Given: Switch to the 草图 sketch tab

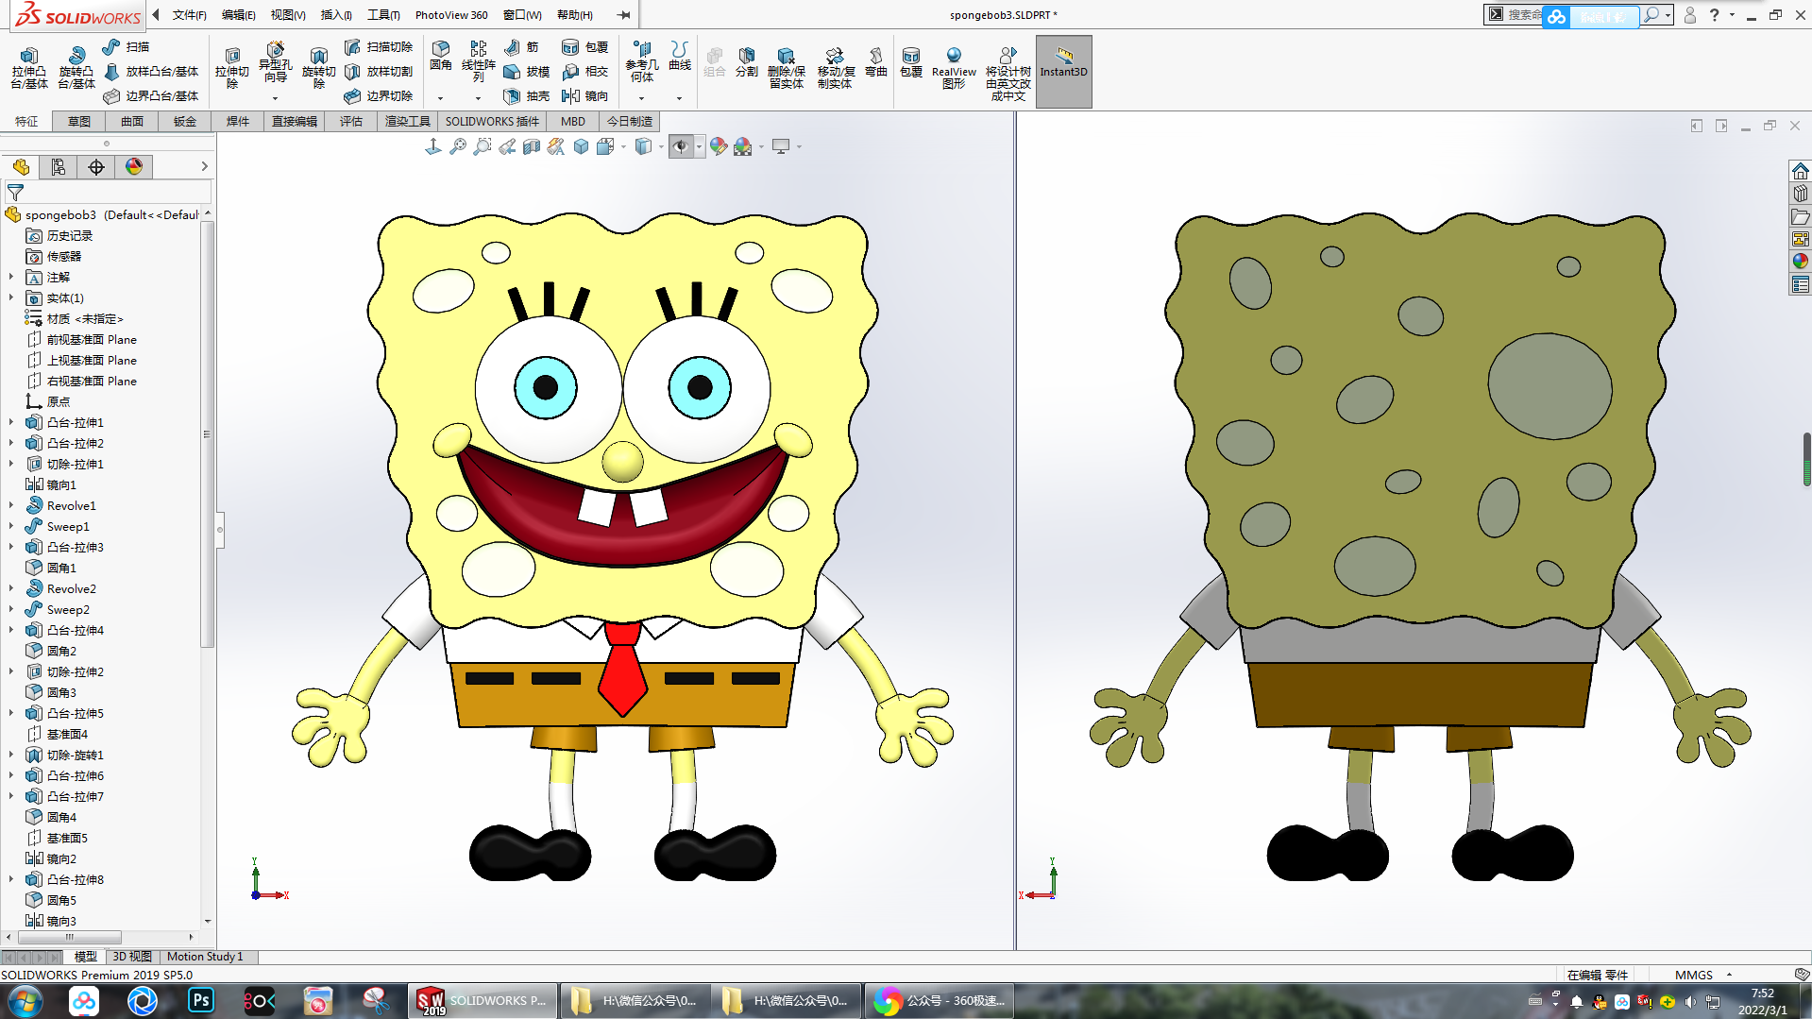Looking at the screenshot, I should 79,122.
